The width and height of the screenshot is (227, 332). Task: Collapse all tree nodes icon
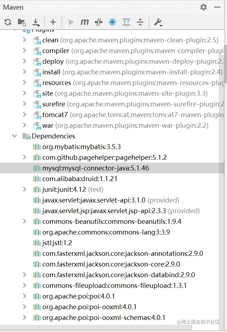(x=140, y=22)
